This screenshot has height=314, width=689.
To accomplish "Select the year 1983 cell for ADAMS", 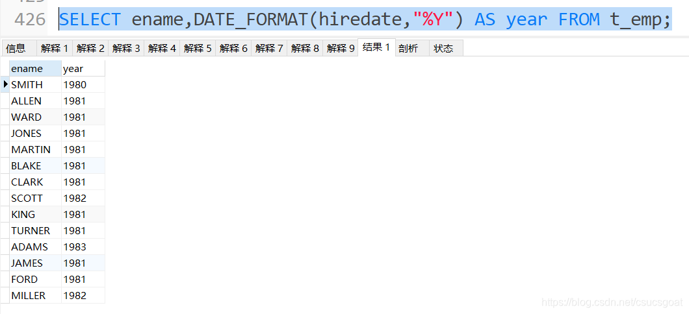I will click(x=83, y=247).
